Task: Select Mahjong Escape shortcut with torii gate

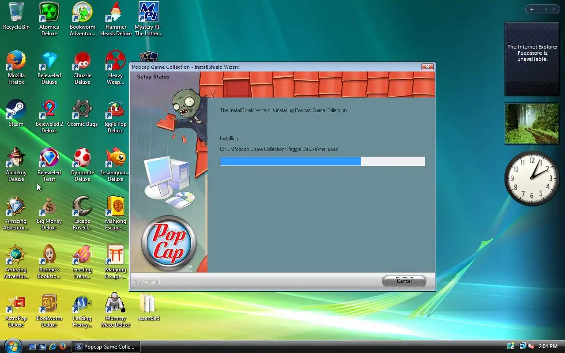Action: coord(116,262)
